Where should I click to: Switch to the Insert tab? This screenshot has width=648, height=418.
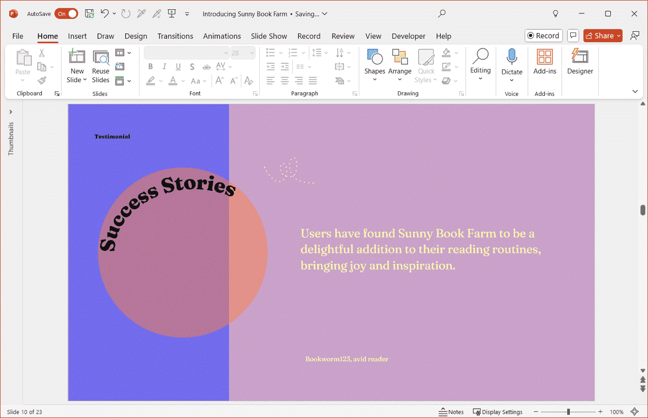point(77,36)
